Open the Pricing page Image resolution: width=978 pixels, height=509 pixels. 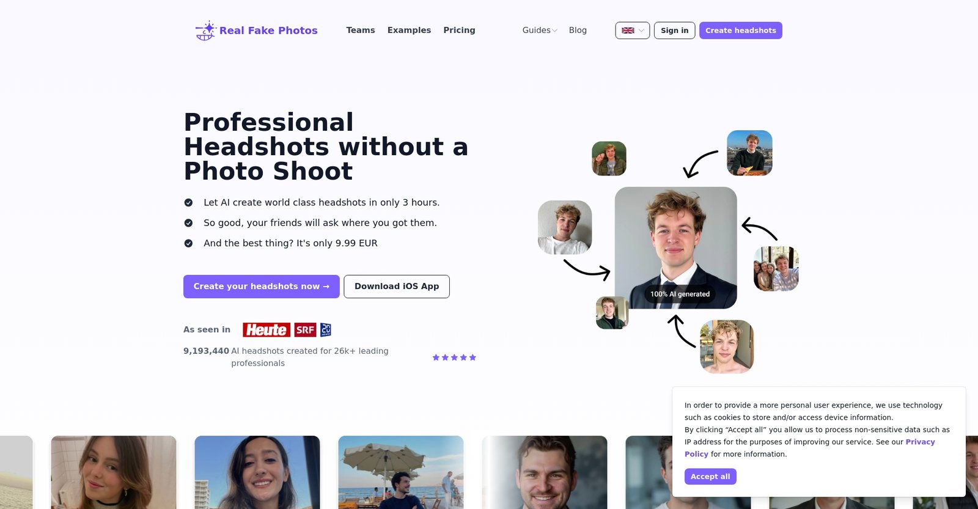click(x=459, y=31)
